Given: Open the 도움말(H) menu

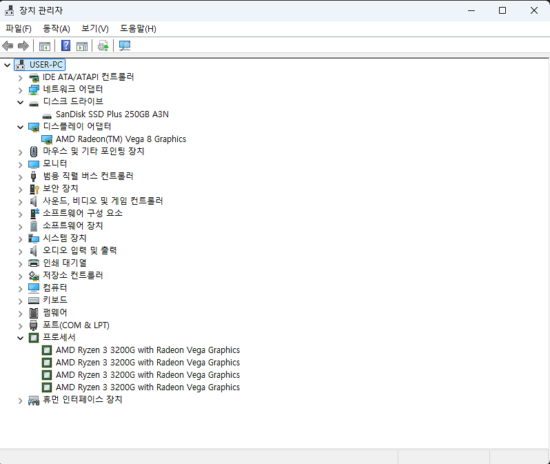Looking at the screenshot, I should (138, 28).
